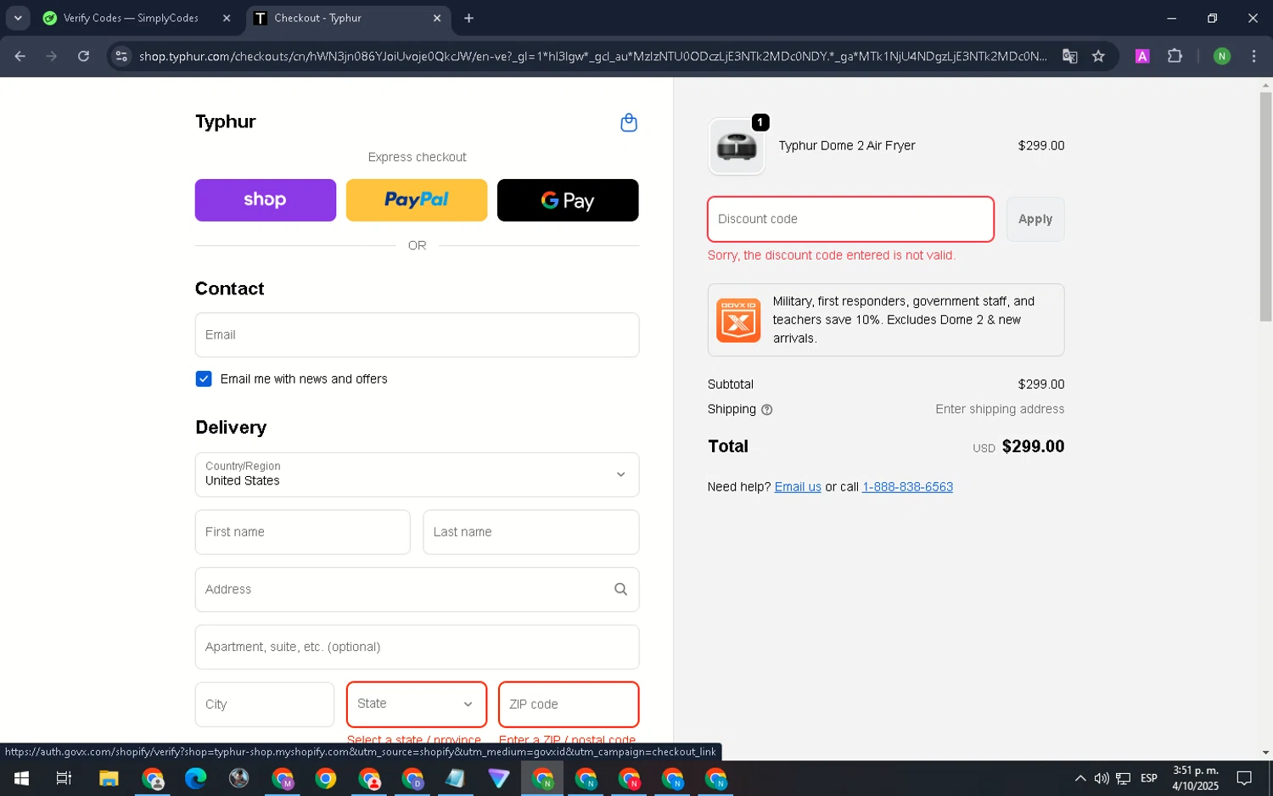Click the Apply discount button
This screenshot has height=796, width=1273.
(x=1035, y=219)
